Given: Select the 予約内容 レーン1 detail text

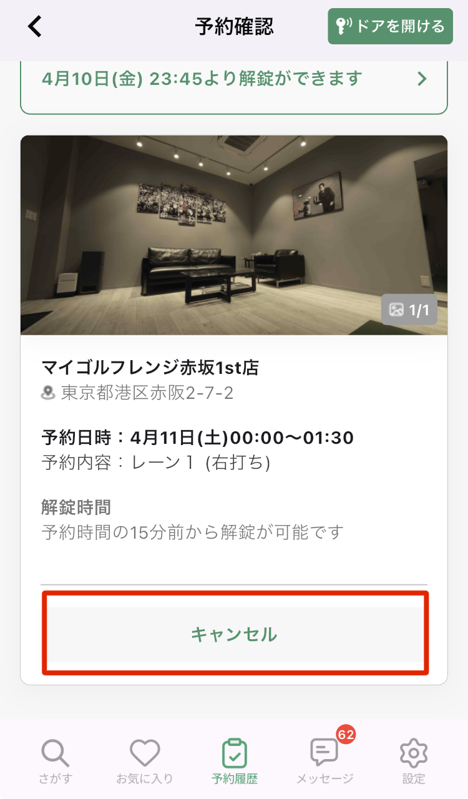Looking at the screenshot, I should pos(156,463).
